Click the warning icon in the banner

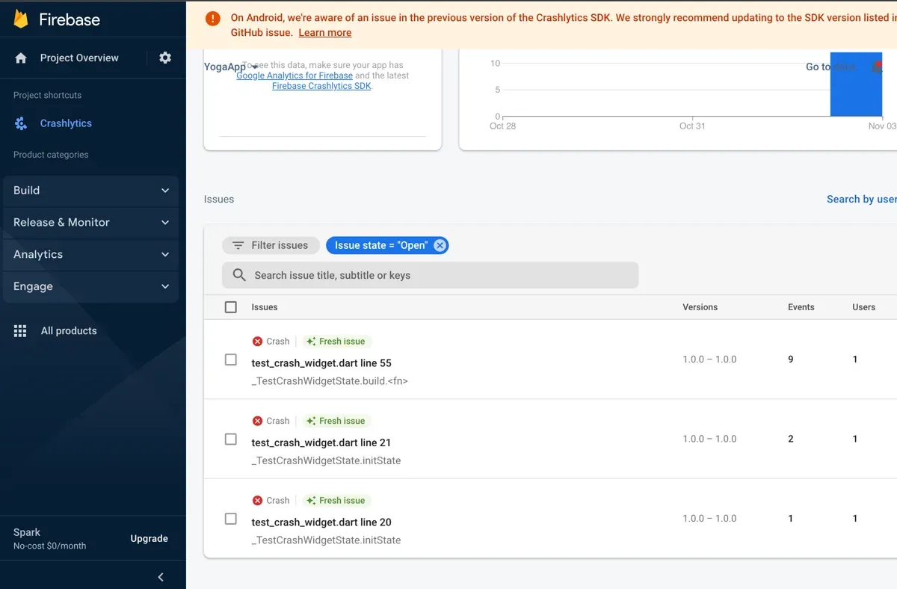212,19
